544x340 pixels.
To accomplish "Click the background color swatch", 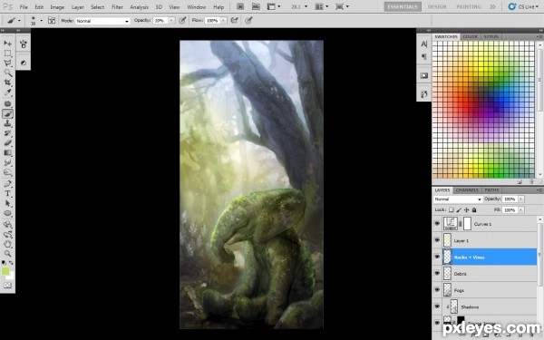I will tap(12, 277).
